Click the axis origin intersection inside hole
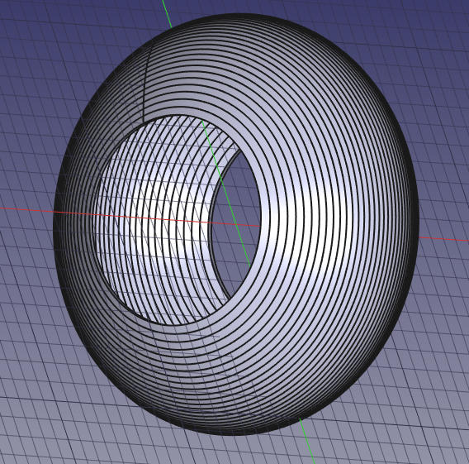 tap(236, 224)
